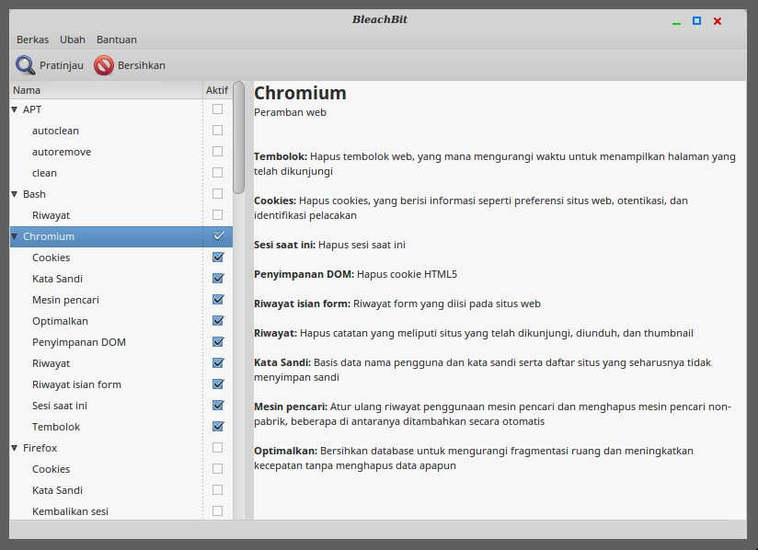Enable the Firefox group checkbox
This screenshot has width=758, height=550.
click(x=217, y=448)
